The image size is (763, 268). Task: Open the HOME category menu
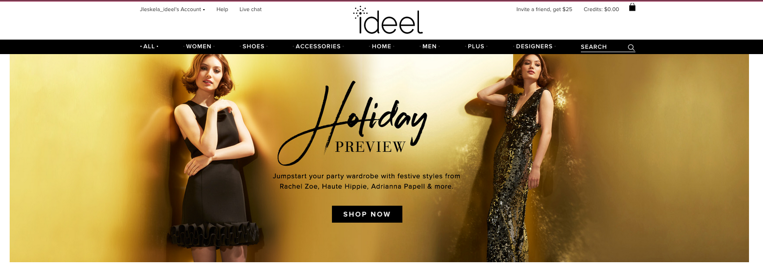pos(382,46)
